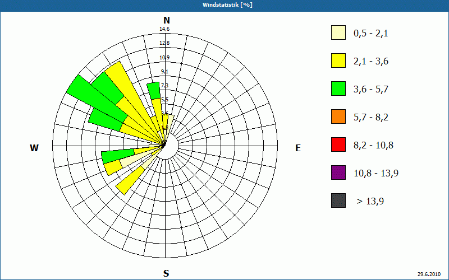Click the S compass label
449x280 pixels.
[166, 273]
